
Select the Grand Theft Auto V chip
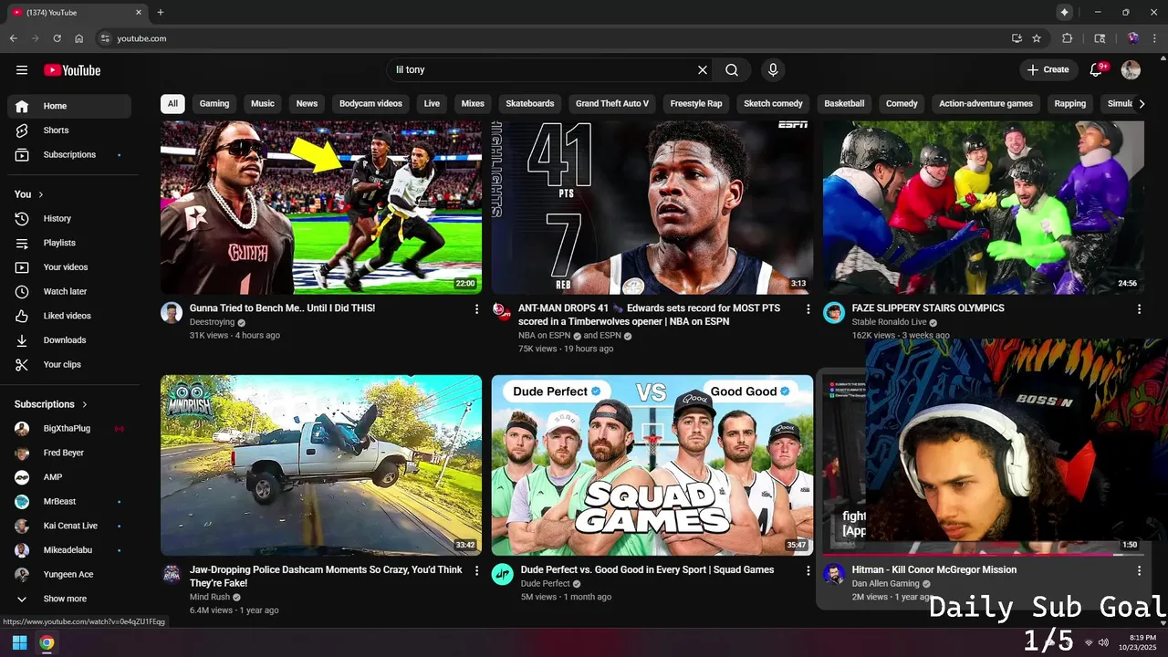[612, 104]
